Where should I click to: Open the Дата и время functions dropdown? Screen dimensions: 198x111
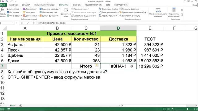pyautogui.click(x=31, y=16)
